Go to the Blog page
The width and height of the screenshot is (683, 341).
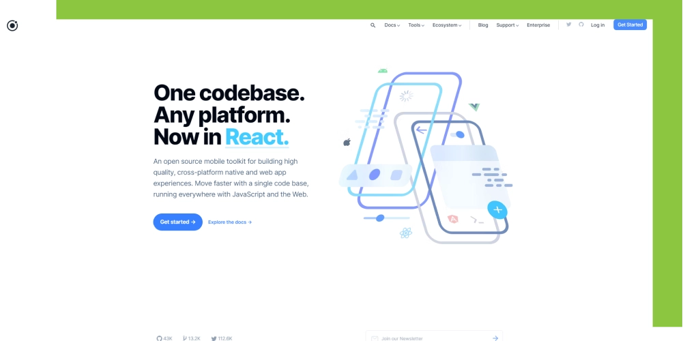483,25
